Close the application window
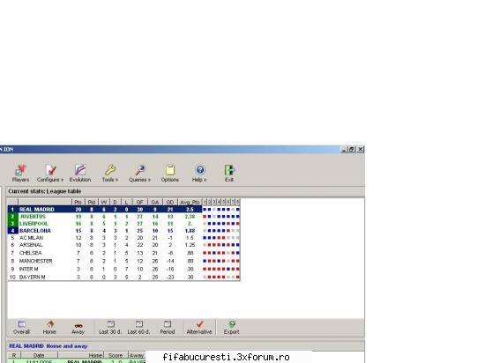Viewport: 485px width, 363px height. (361, 149)
